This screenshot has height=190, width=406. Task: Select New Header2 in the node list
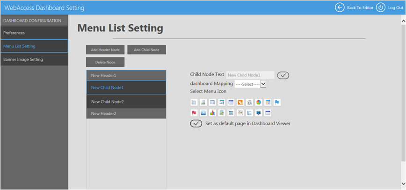126,113
